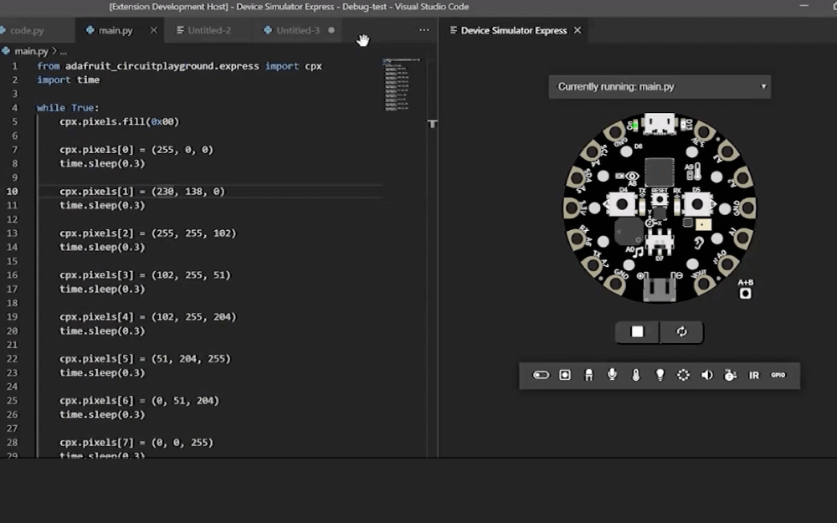The height and width of the screenshot is (523, 837).
Task: Open the IR toolbar icon
Action: 754,375
